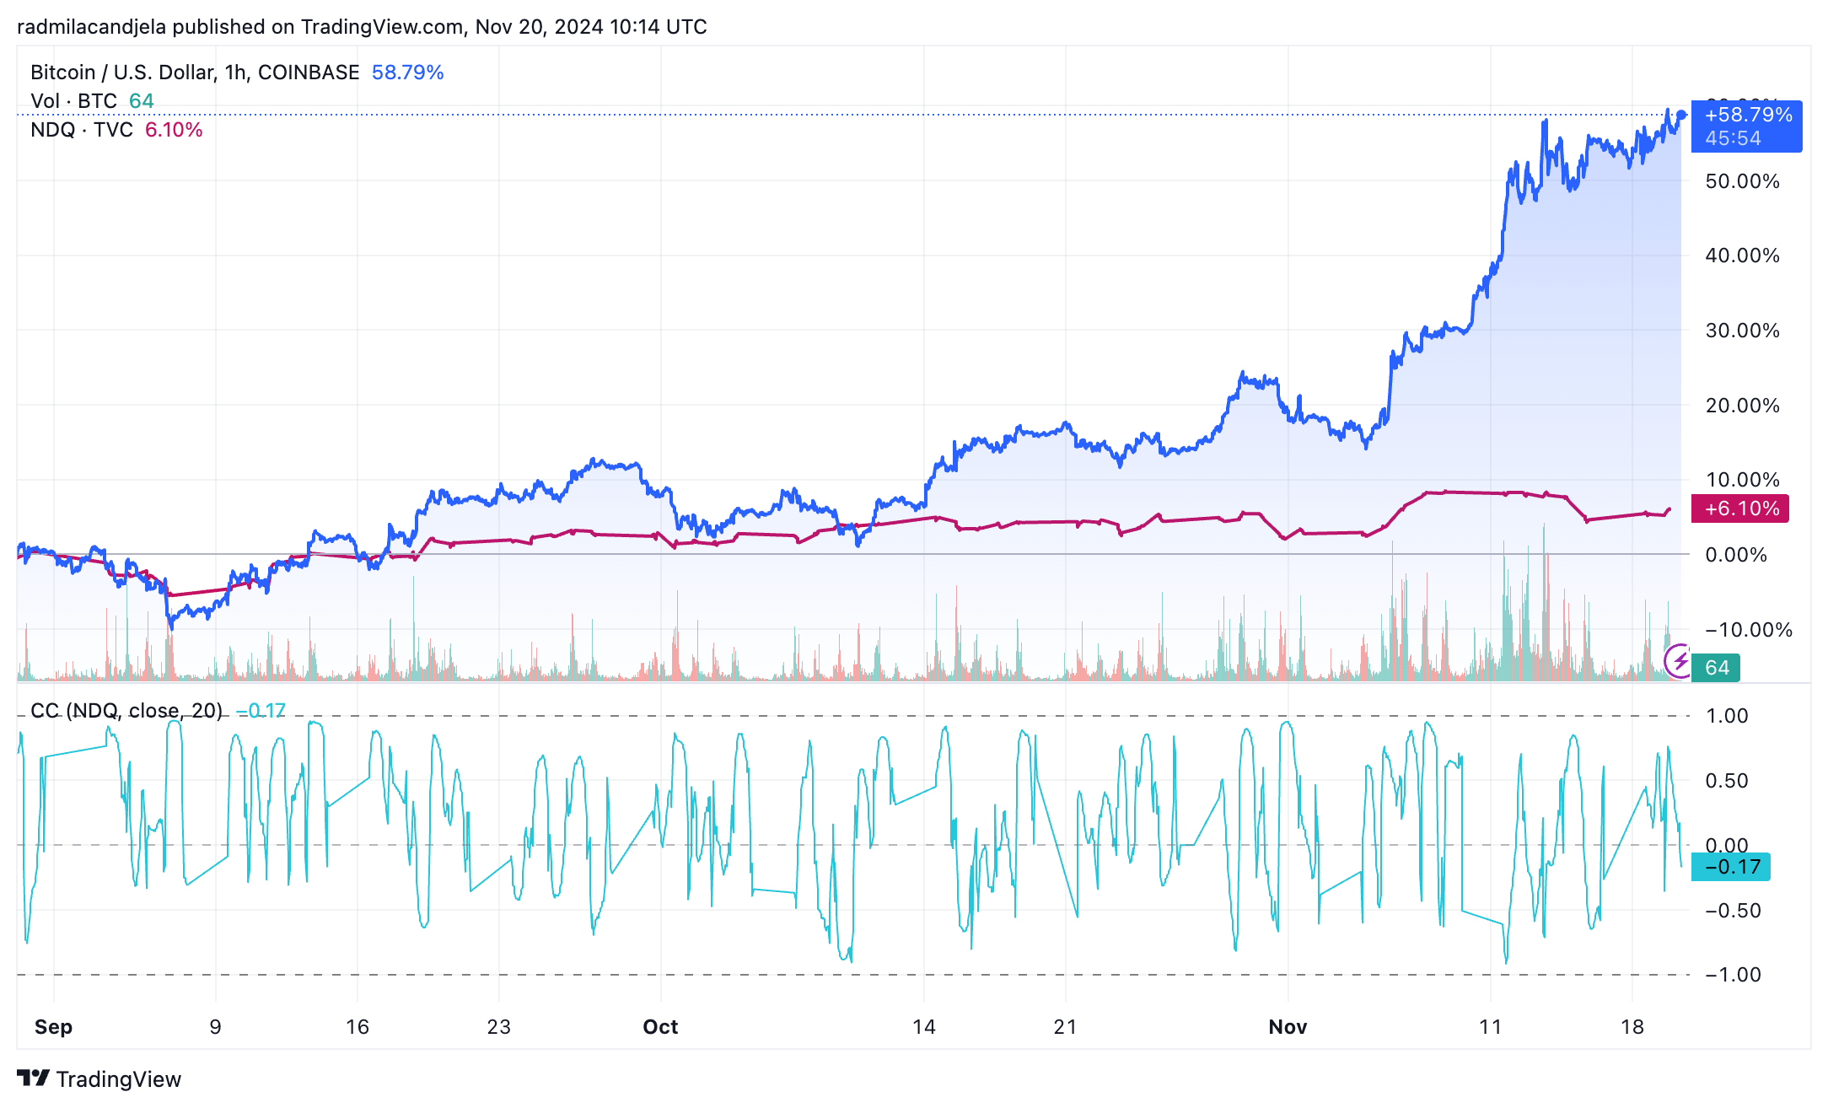Click date 9 on the time axis
This screenshot has height=1108, width=1828.
(215, 1027)
